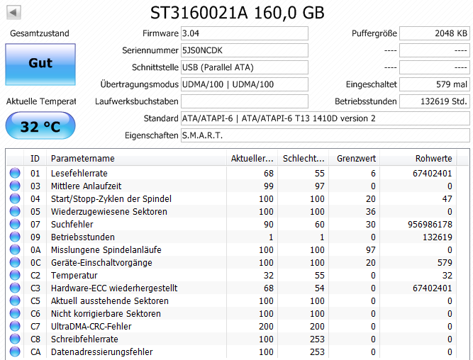Click the Eingeschaltet field 579 mal
Screen dimensions: 473x360
435,84
